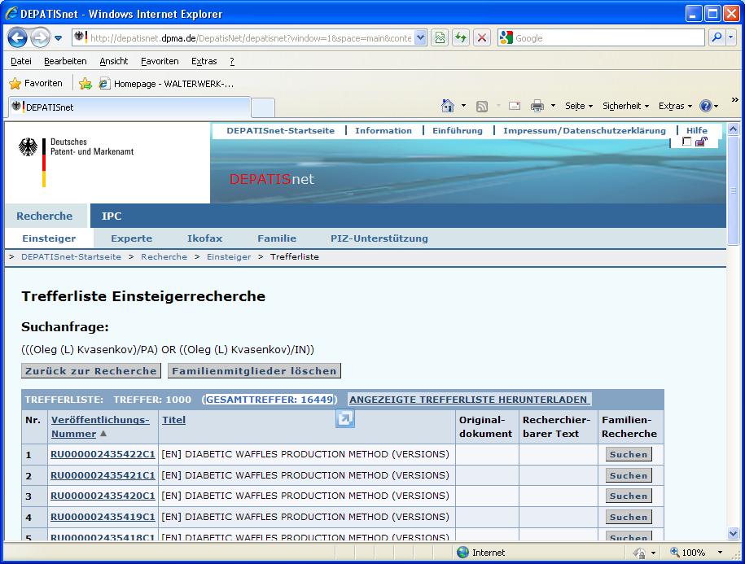Go back with the browser Back arrow

(17, 38)
